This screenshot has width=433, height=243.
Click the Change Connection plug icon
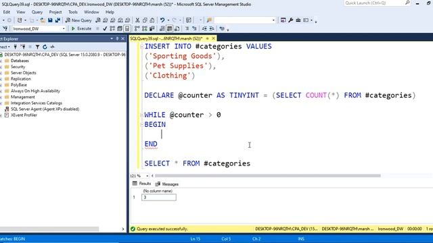click(x=5, y=28)
